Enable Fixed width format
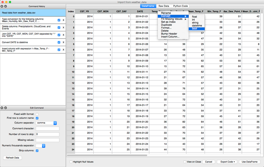264x167 pixels. [37, 114]
